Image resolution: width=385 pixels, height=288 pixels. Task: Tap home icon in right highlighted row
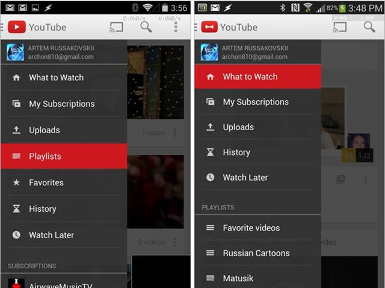pyautogui.click(x=210, y=77)
